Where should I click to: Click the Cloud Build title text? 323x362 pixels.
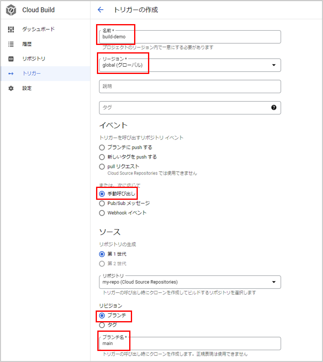coord(38,10)
